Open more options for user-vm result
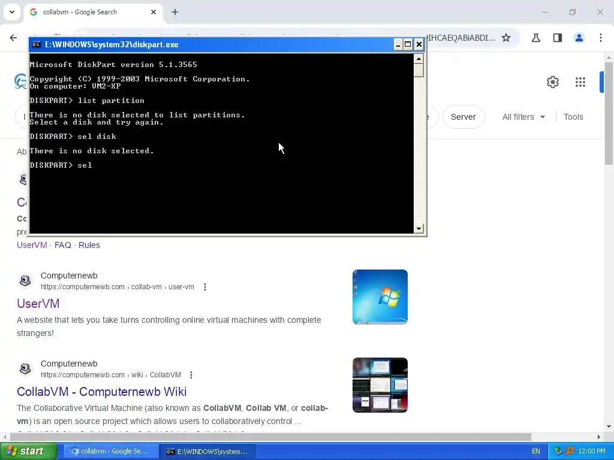 click(x=205, y=287)
